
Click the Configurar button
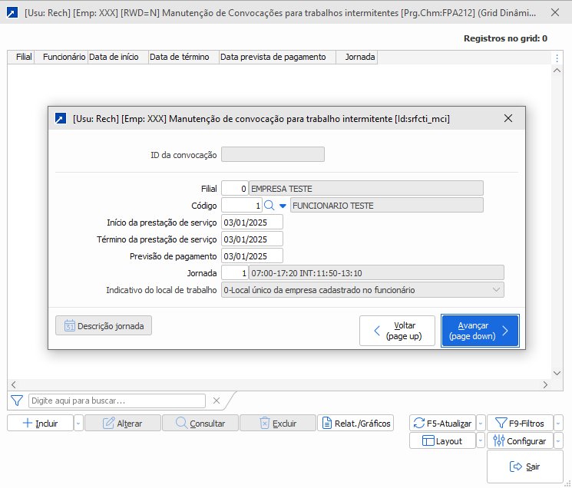coord(520,440)
